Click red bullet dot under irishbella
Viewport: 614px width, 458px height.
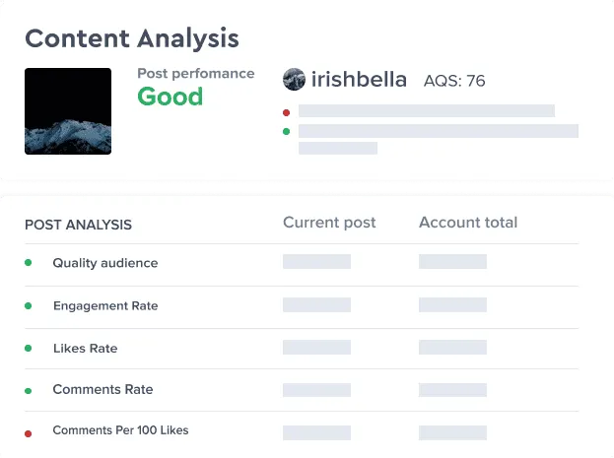click(286, 112)
